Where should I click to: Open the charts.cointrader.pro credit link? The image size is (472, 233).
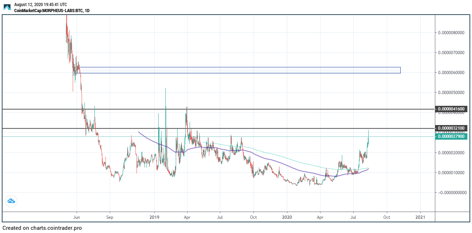click(x=42, y=228)
